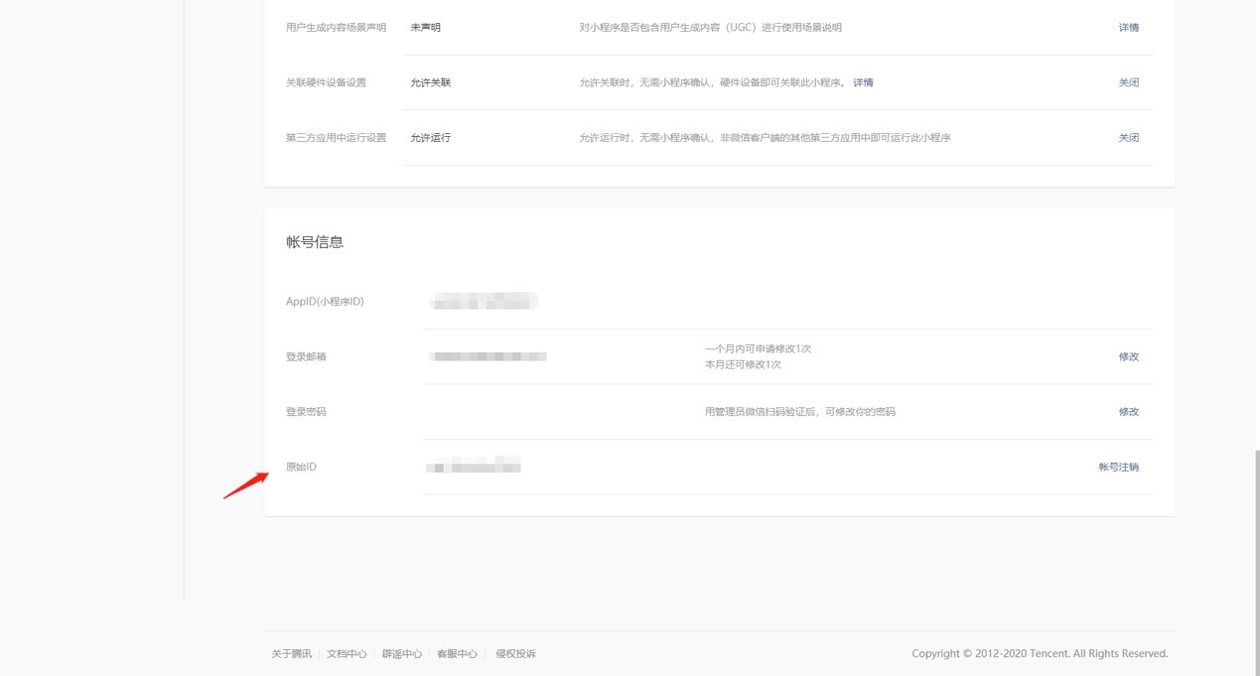Click 关闭 for 关联硬件设备设置
The width and height of the screenshot is (1260, 676).
1128,82
